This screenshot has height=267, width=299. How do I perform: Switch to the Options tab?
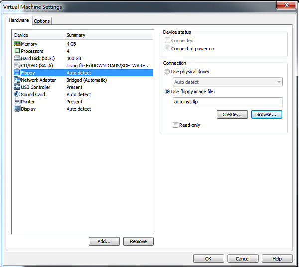click(x=42, y=21)
